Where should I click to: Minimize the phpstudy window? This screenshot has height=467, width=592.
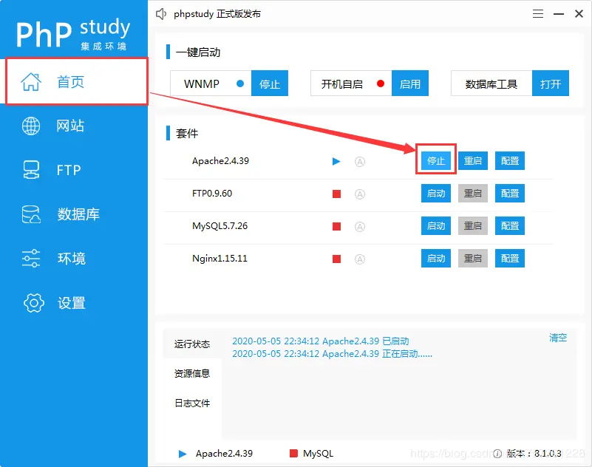(559, 14)
